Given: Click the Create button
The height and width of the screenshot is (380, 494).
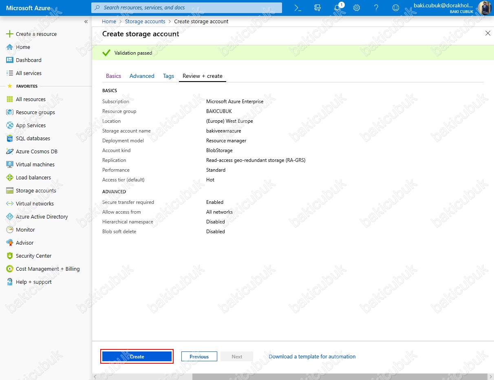Looking at the screenshot, I should (137, 356).
